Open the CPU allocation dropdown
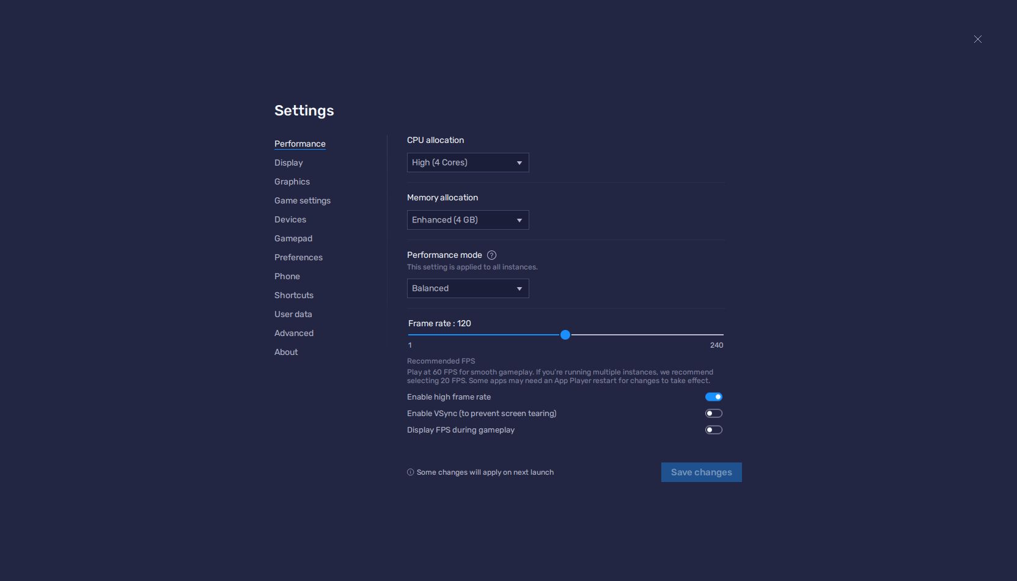The width and height of the screenshot is (1017, 581). 468,163
